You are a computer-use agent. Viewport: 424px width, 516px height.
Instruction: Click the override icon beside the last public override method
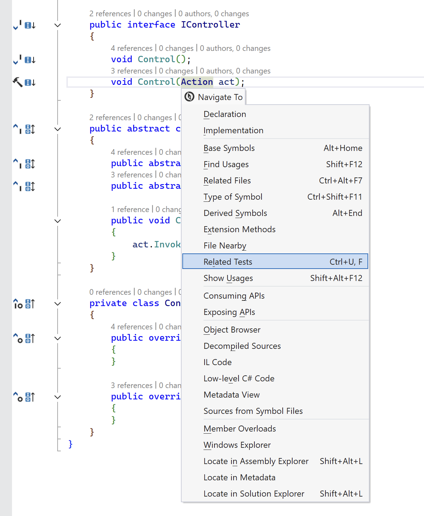point(30,397)
